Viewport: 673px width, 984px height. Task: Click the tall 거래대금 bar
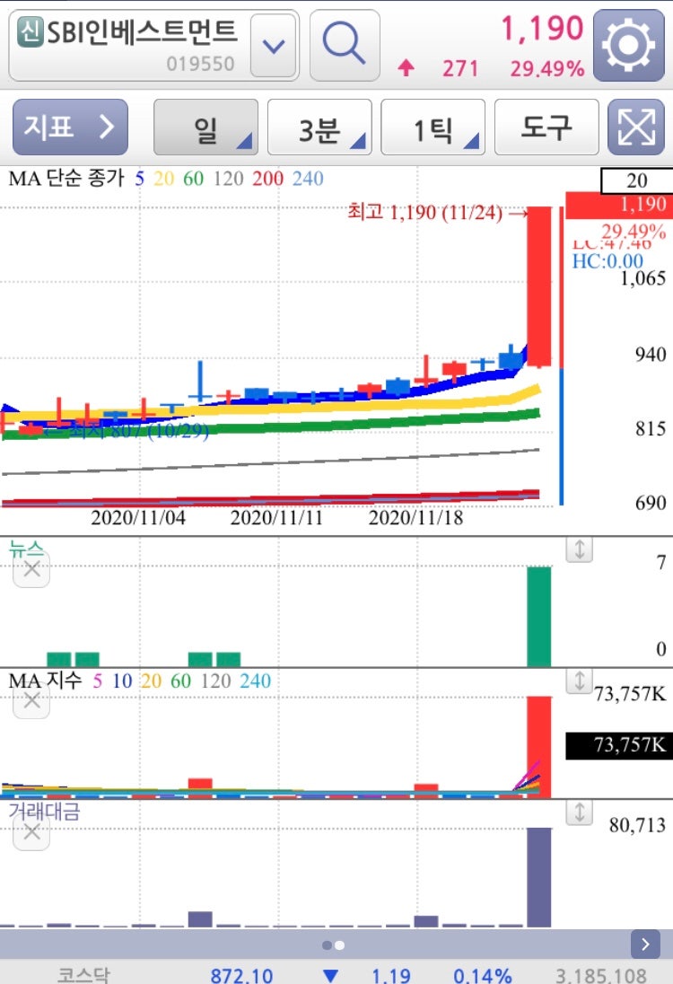coord(538,877)
